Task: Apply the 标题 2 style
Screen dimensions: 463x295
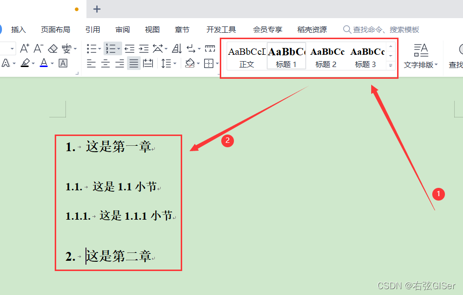Action: (326, 56)
